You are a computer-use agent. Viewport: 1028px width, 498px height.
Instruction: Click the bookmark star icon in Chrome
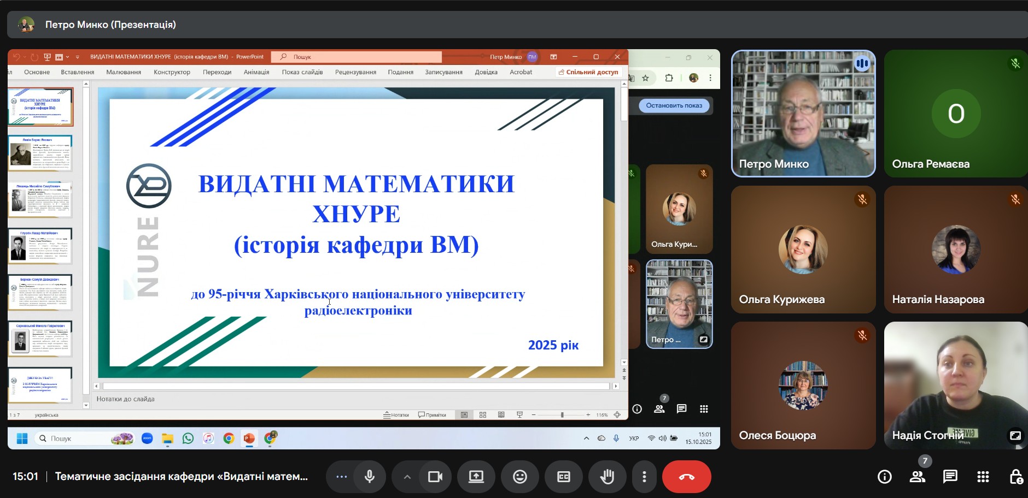pos(645,78)
